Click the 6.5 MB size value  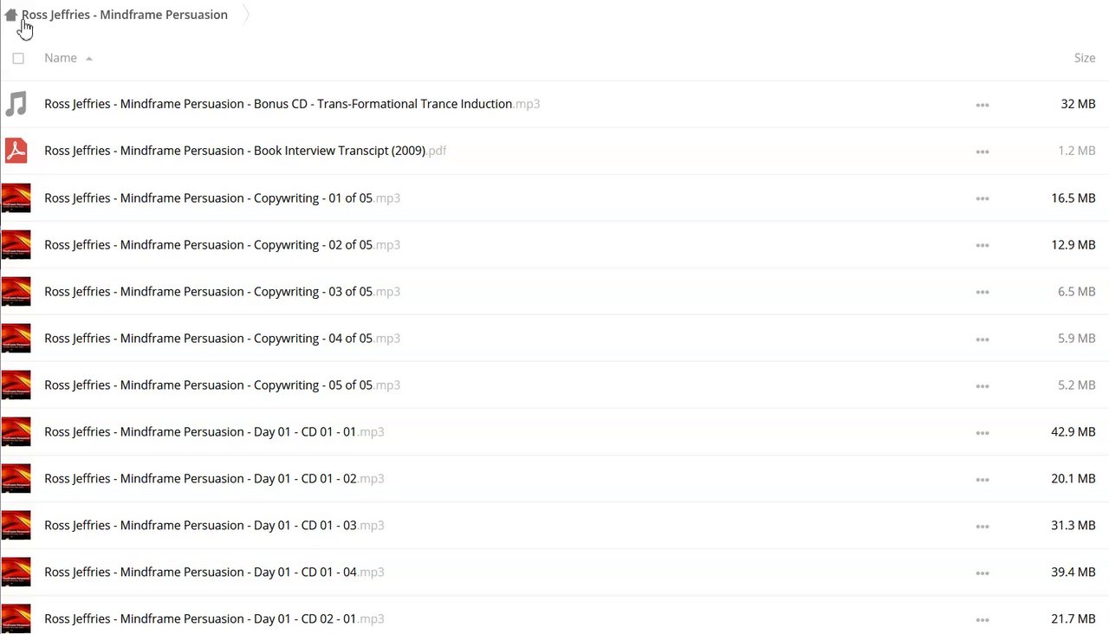[x=1077, y=291]
